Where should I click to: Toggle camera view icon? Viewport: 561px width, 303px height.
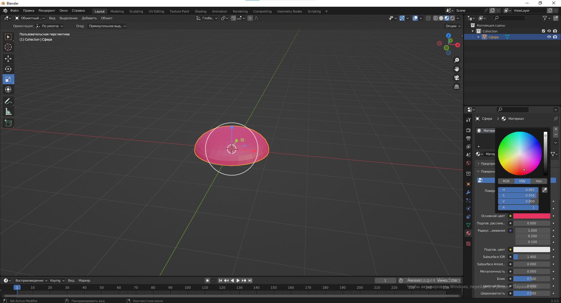coord(457,78)
